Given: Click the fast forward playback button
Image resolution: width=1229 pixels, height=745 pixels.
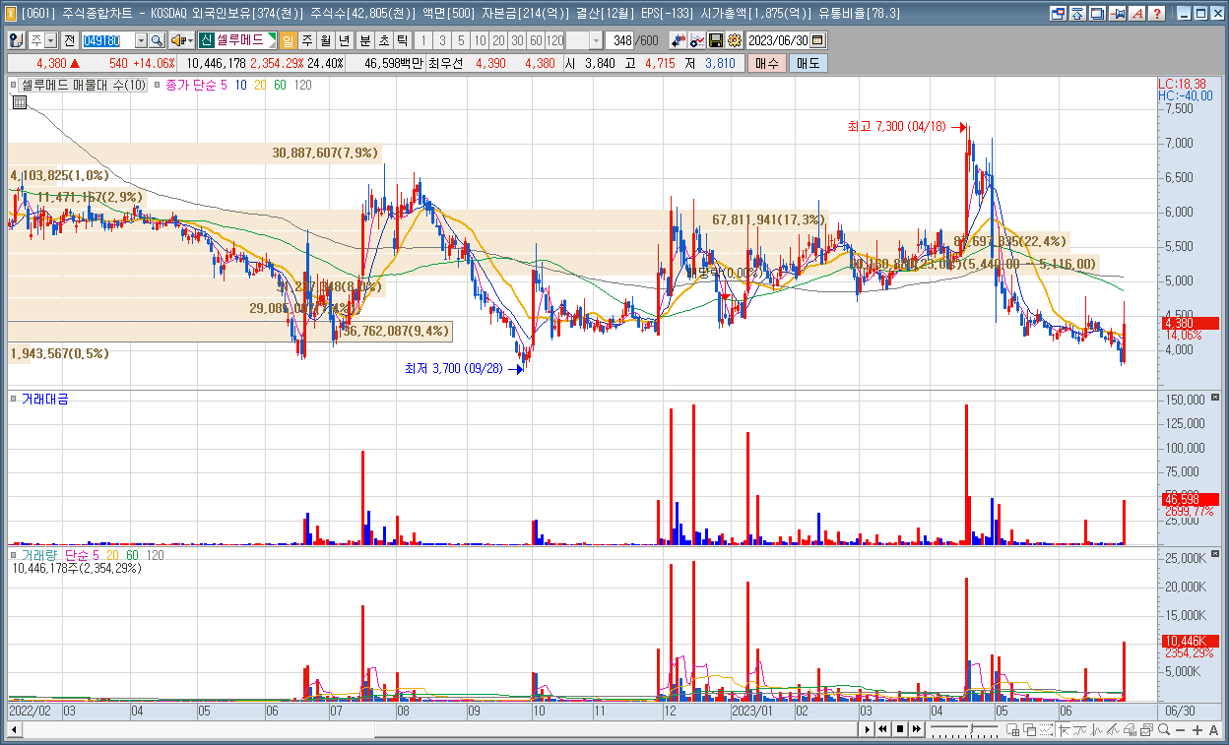Looking at the screenshot, I should (x=917, y=729).
